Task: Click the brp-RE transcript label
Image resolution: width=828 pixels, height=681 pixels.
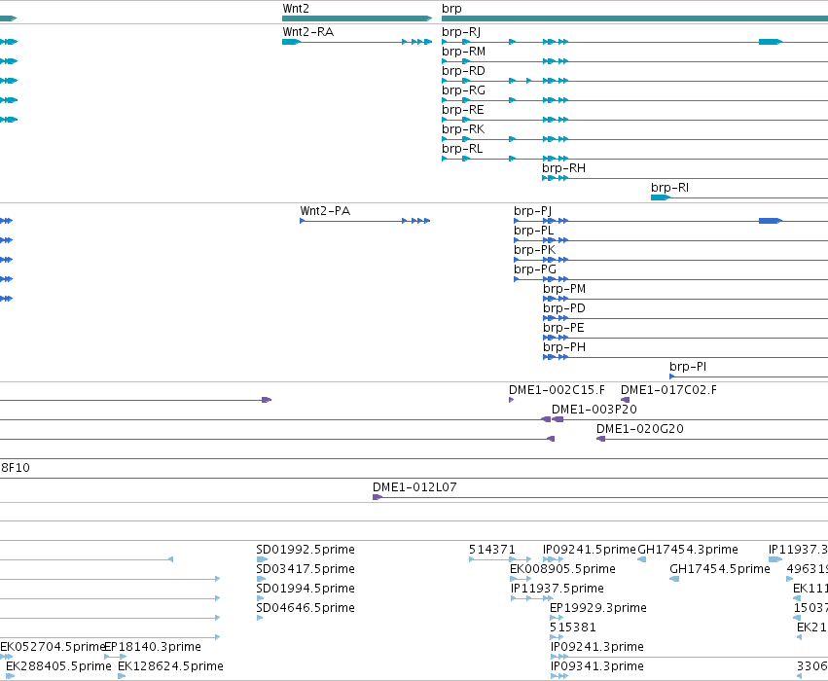Action: pos(462,110)
